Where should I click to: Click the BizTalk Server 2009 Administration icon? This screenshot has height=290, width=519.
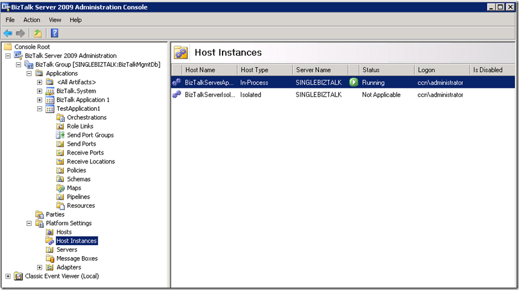pos(18,56)
